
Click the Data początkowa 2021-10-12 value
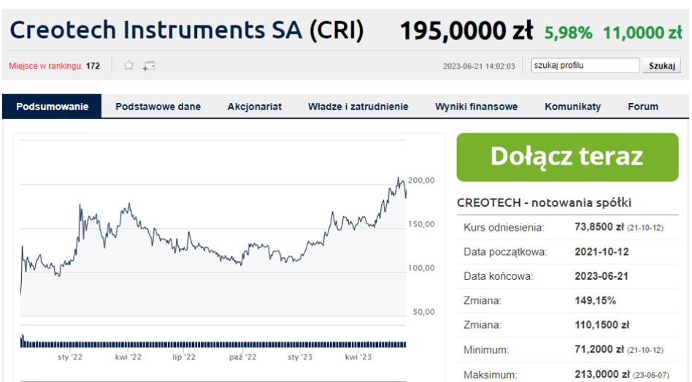(601, 252)
